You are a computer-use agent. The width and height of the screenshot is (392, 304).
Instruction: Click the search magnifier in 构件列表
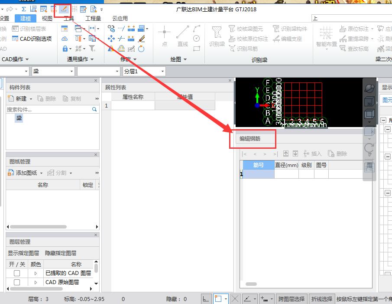coord(94,109)
